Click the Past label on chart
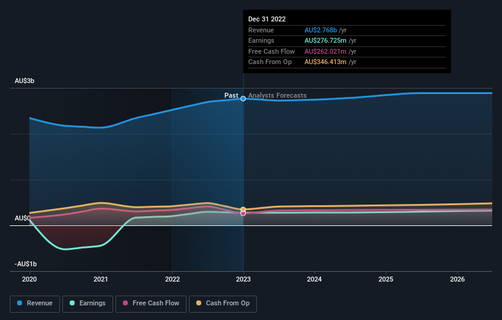Screen dimensions: 502x320 tap(231, 95)
